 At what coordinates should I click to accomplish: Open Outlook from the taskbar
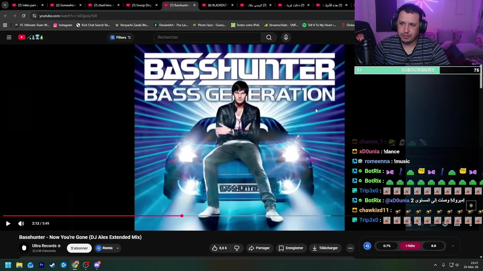30,265
